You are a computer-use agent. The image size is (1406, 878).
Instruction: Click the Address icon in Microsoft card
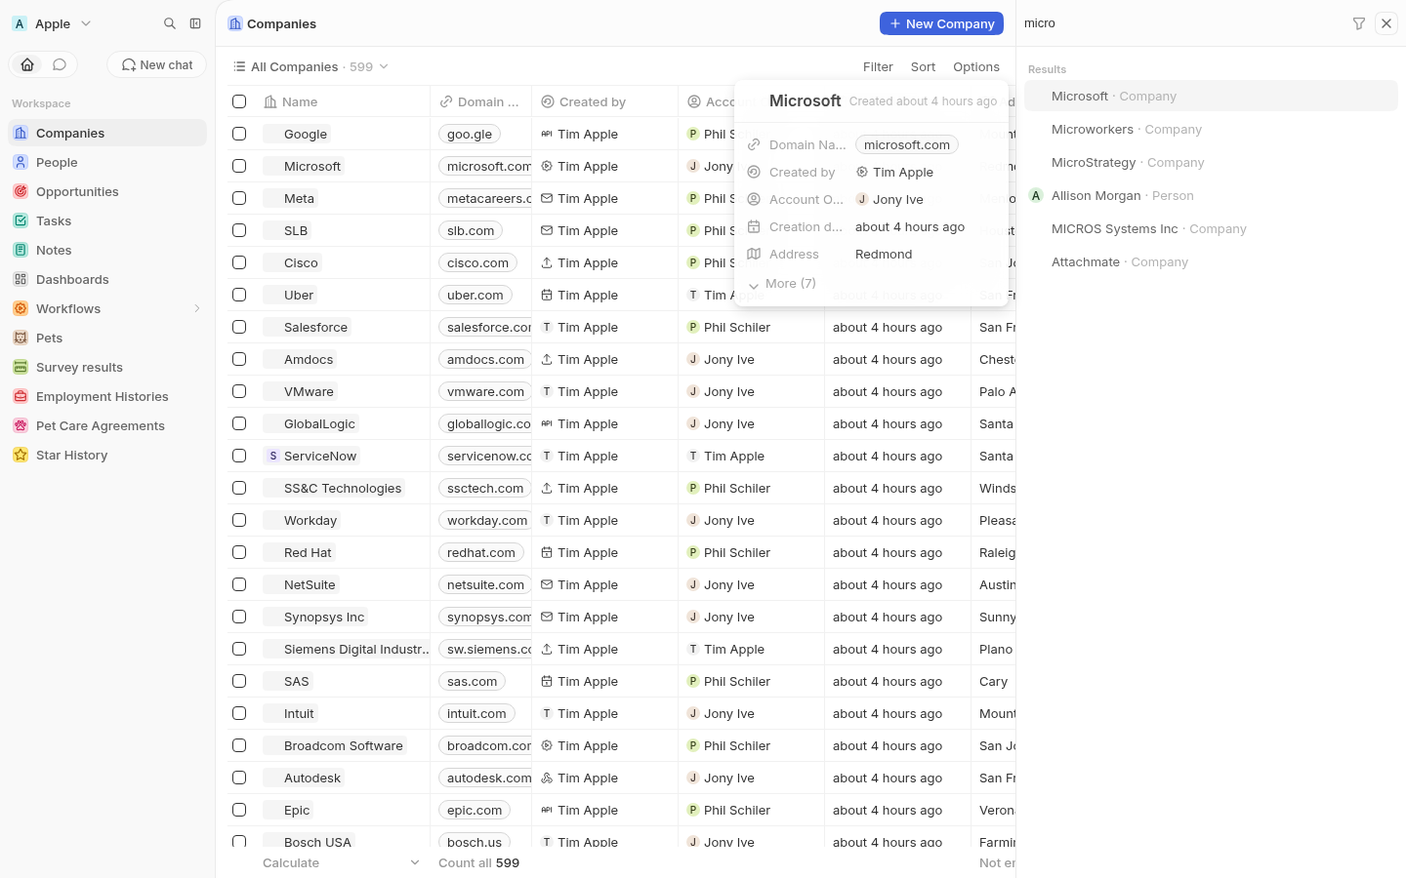754,254
